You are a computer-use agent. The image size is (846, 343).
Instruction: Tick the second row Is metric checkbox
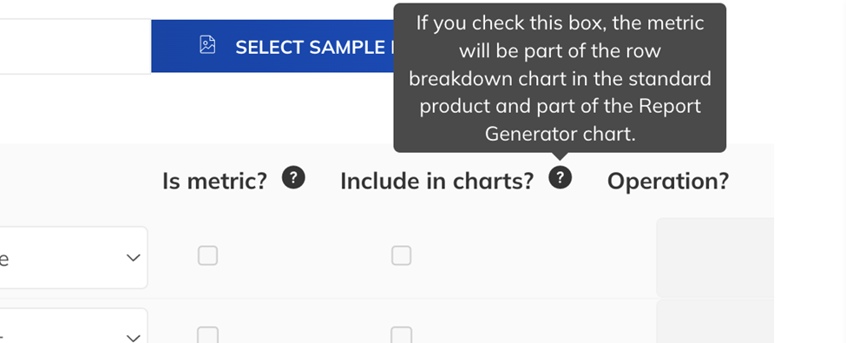[207, 334]
